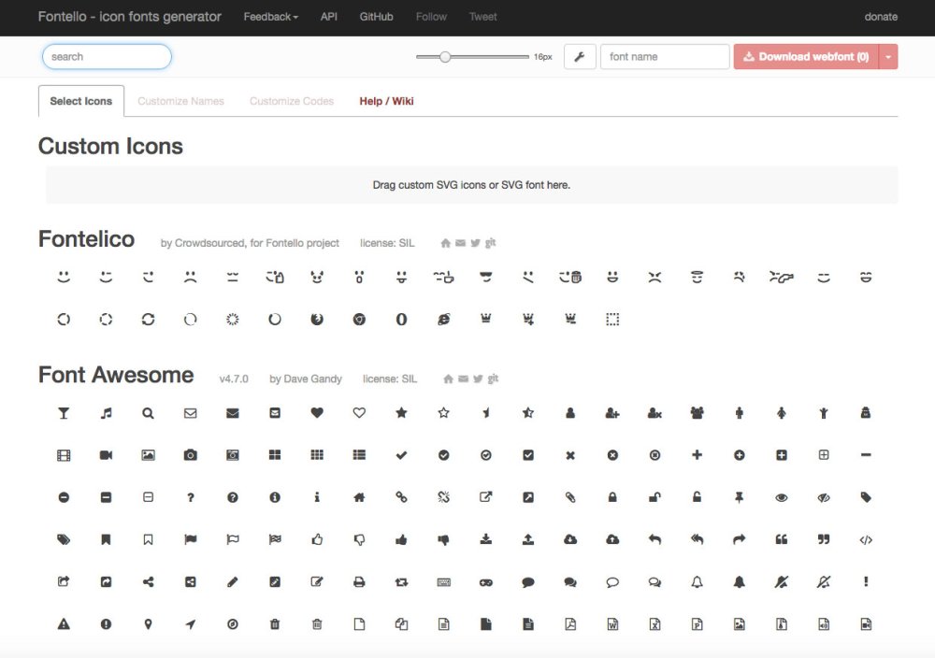The image size is (935, 658).
Task: Go to the Help / Wiki tab
Action: click(x=386, y=101)
